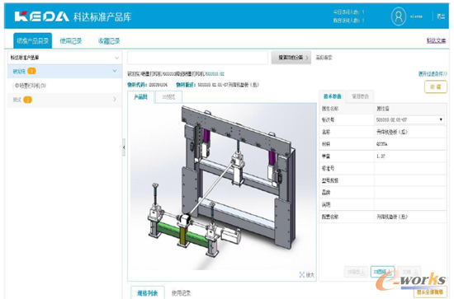Click the 退出 logout link
Screen dimensions: 454x299
pyautogui.click(x=441, y=16)
